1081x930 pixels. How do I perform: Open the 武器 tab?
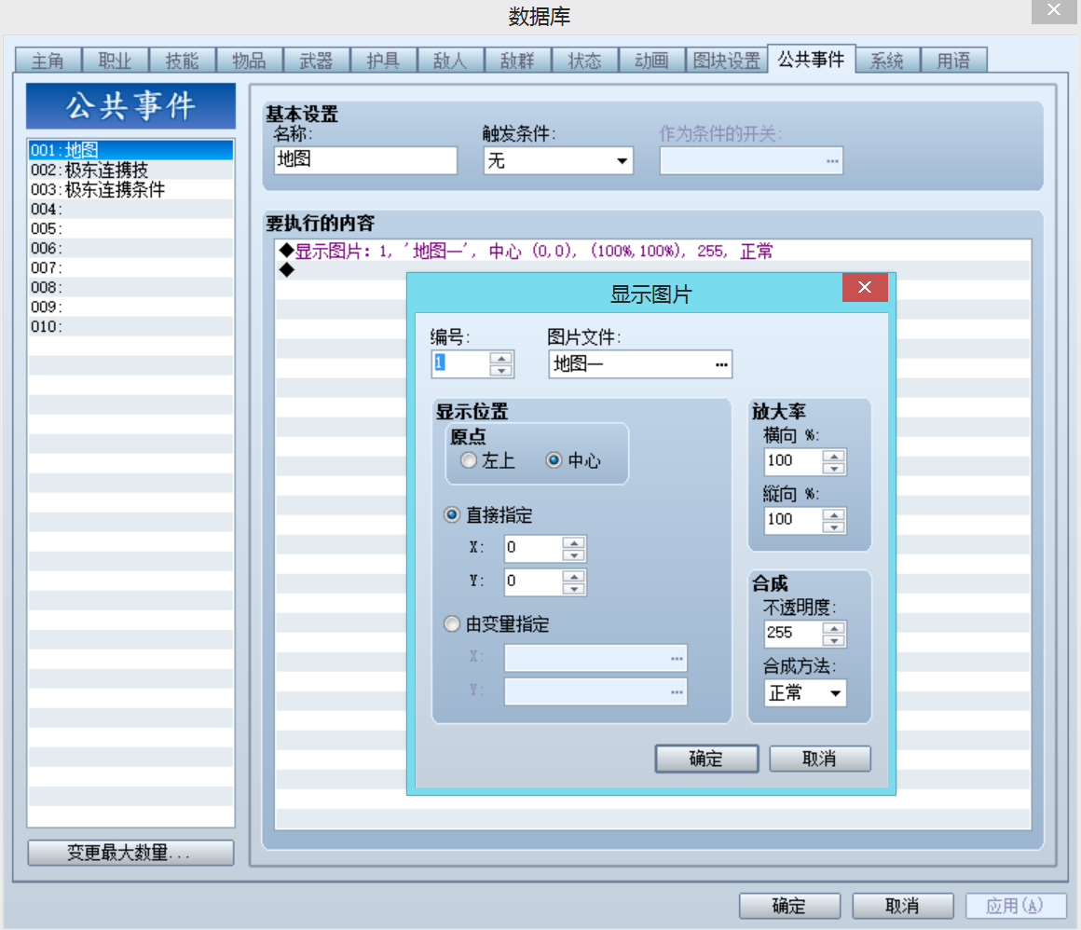pyautogui.click(x=317, y=61)
